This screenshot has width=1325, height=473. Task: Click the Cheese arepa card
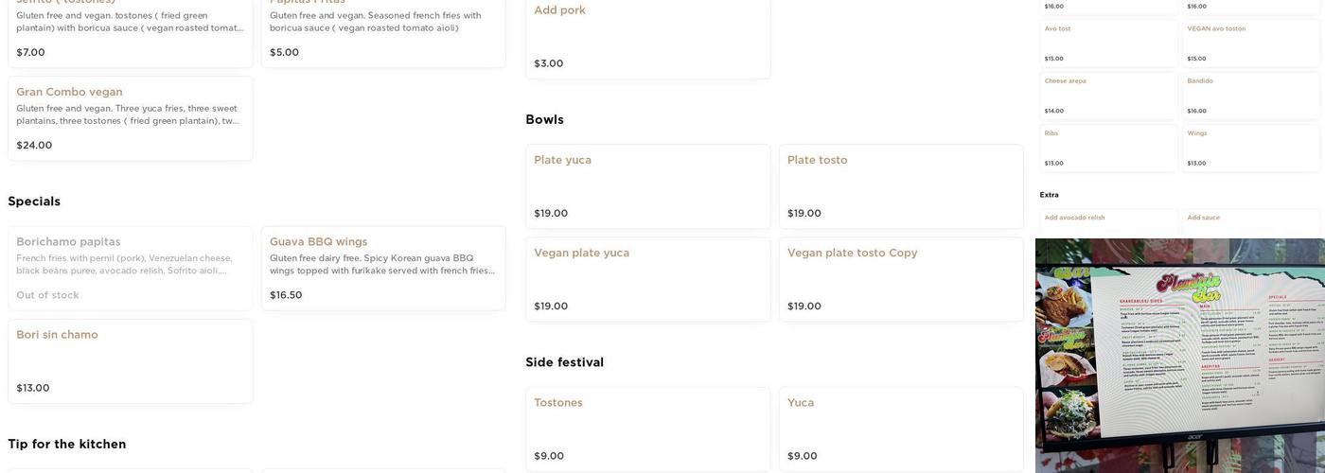pyautogui.click(x=1107, y=96)
